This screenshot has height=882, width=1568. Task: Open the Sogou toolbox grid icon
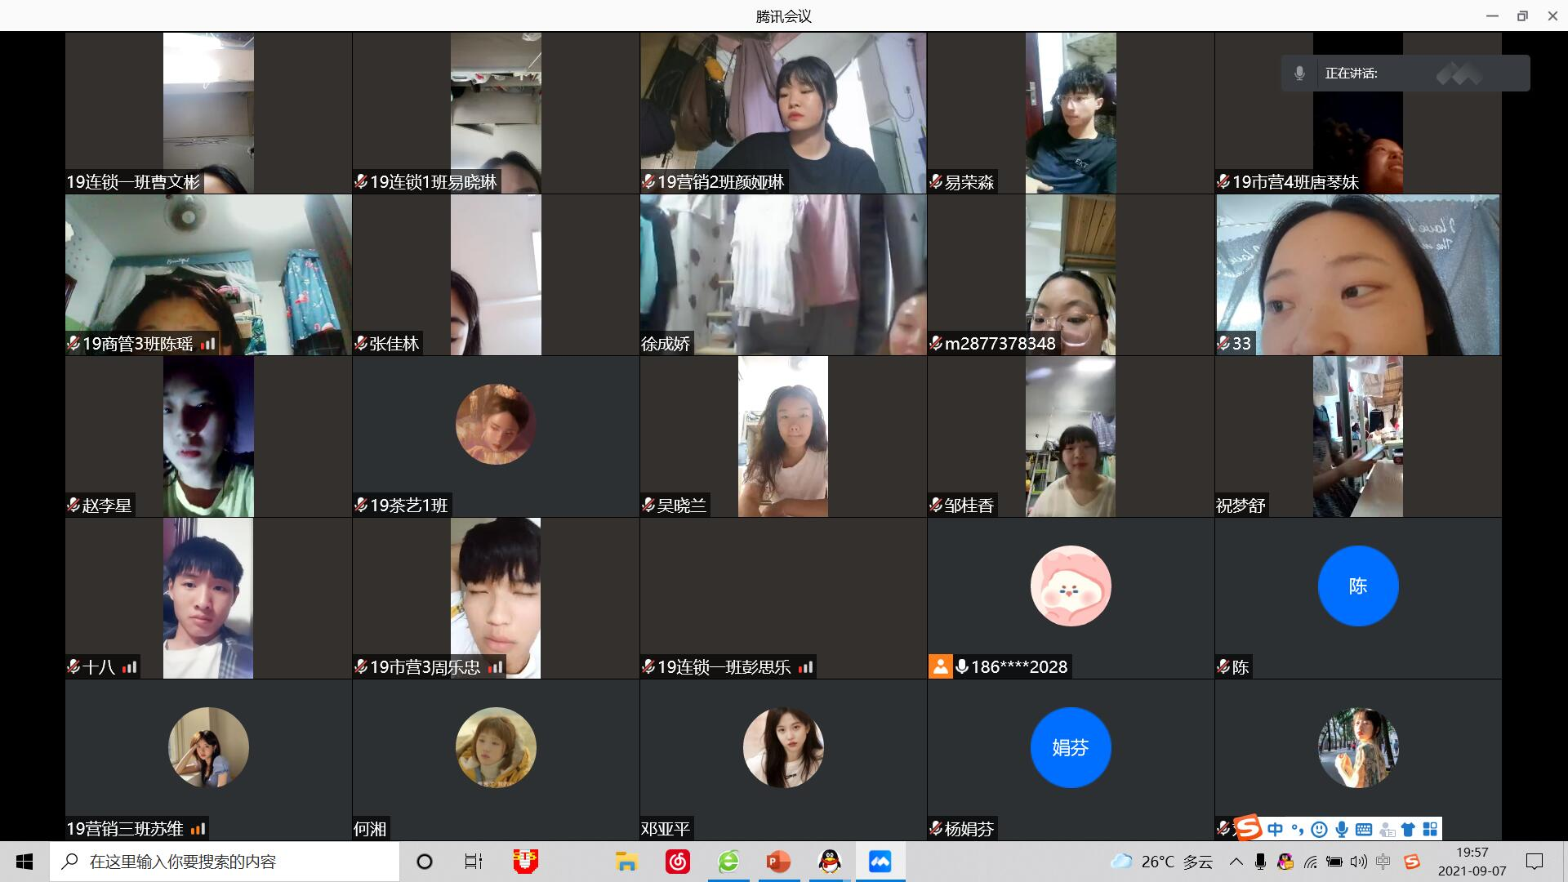tap(1430, 830)
